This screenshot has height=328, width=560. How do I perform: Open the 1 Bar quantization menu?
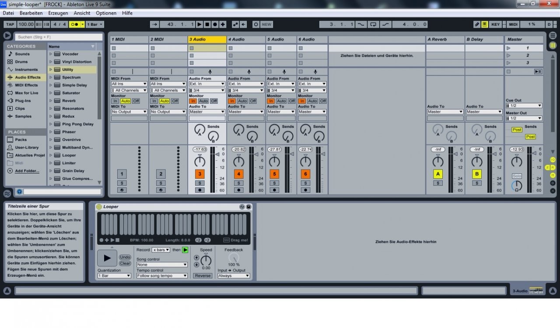94,25
